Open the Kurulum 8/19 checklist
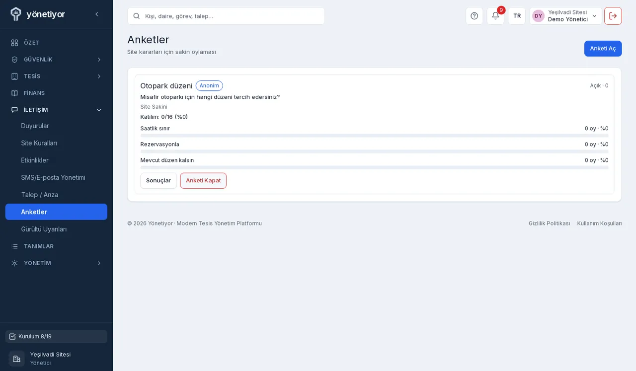The width and height of the screenshot is (636, 371). (x=56, y=336)
